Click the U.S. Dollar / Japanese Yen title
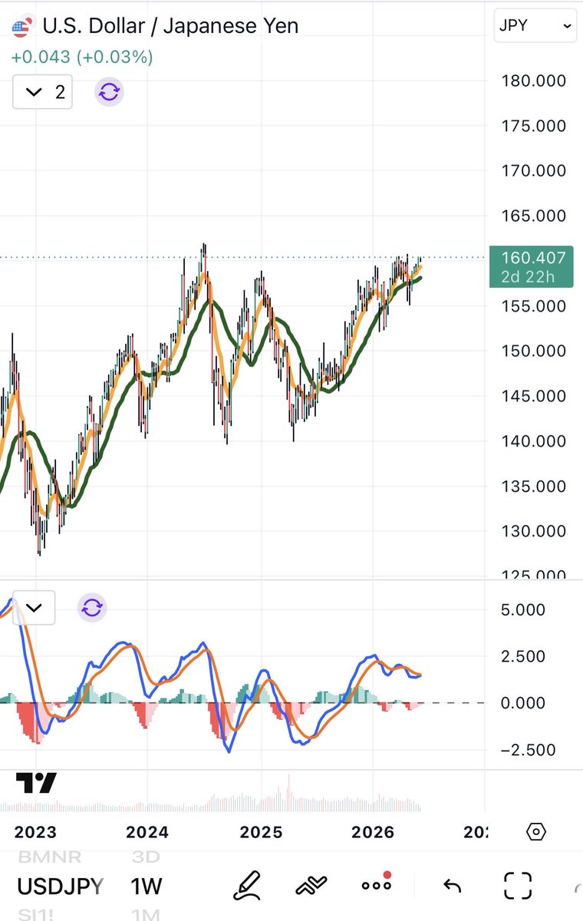Viewport: 583px width, 921px height. coord(170,25)
